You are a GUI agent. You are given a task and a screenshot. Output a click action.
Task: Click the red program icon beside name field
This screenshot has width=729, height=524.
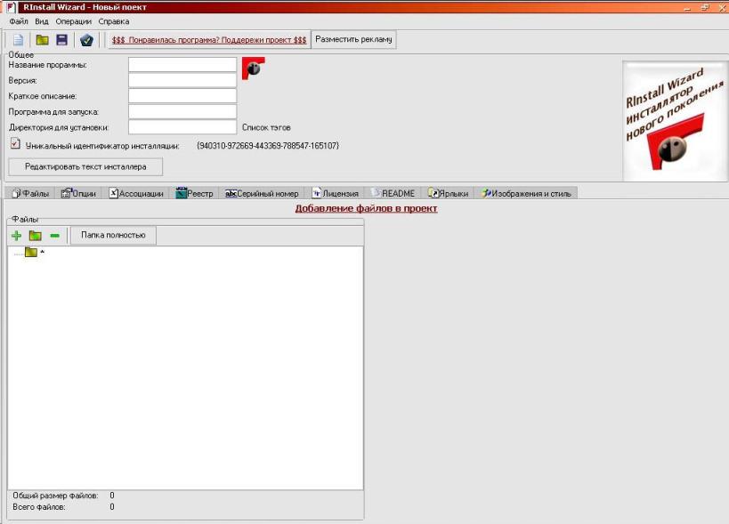254,69
